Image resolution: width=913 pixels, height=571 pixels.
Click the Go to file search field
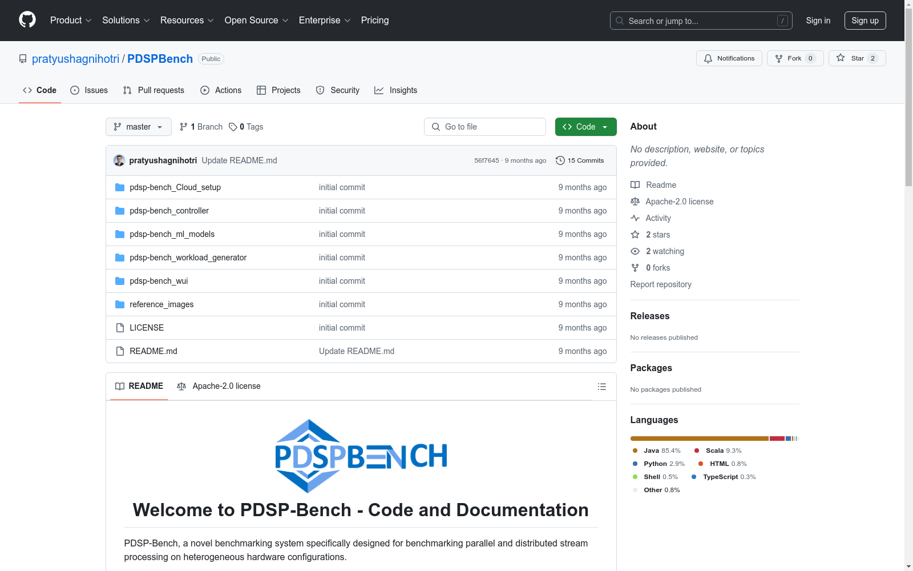pyautogui.click(x=485, y=127)
